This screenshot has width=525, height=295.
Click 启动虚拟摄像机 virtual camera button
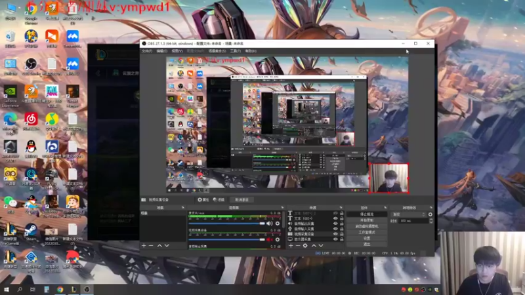367,226
